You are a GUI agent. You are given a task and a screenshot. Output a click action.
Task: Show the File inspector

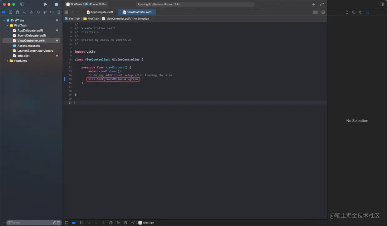(x=347, y=12)
